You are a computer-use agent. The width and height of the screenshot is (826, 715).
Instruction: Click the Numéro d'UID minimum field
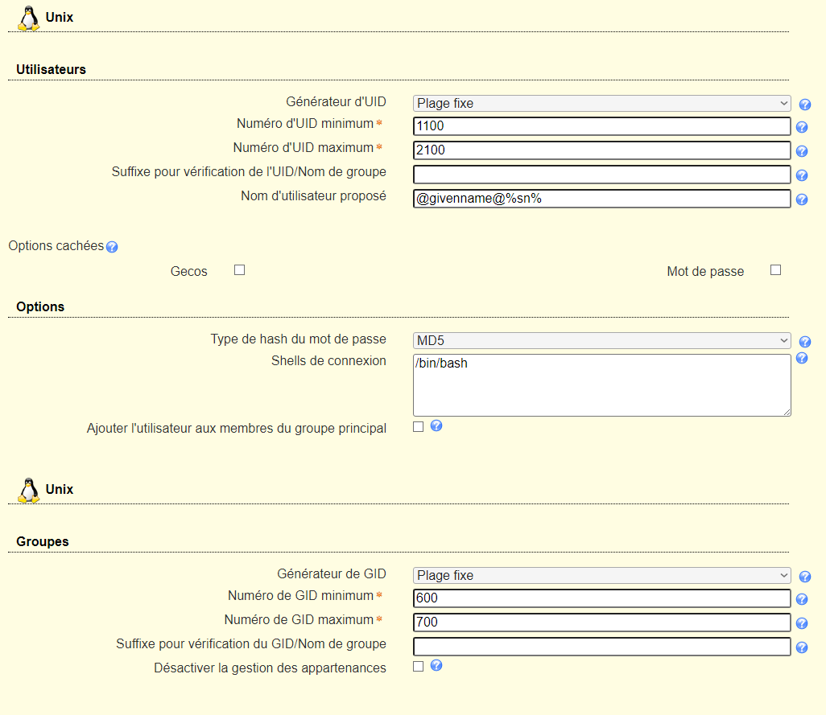[x=601, y=126]
